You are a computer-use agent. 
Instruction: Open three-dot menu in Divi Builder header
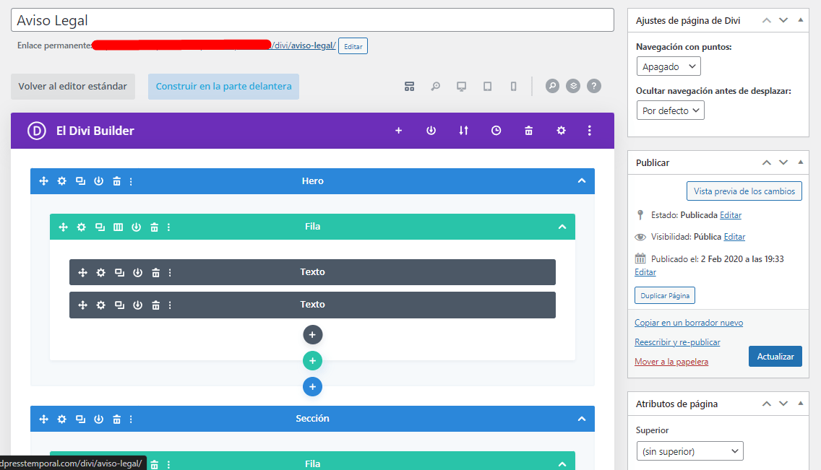(590, 131)
